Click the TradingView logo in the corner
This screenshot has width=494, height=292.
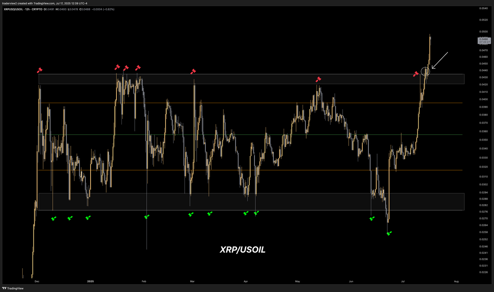pyautogui.click(x=12, y=288)
